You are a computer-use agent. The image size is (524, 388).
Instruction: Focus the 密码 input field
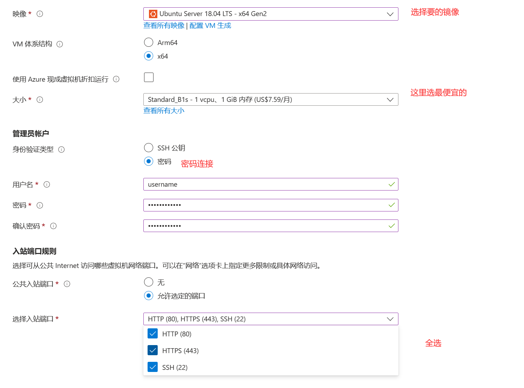271,205
